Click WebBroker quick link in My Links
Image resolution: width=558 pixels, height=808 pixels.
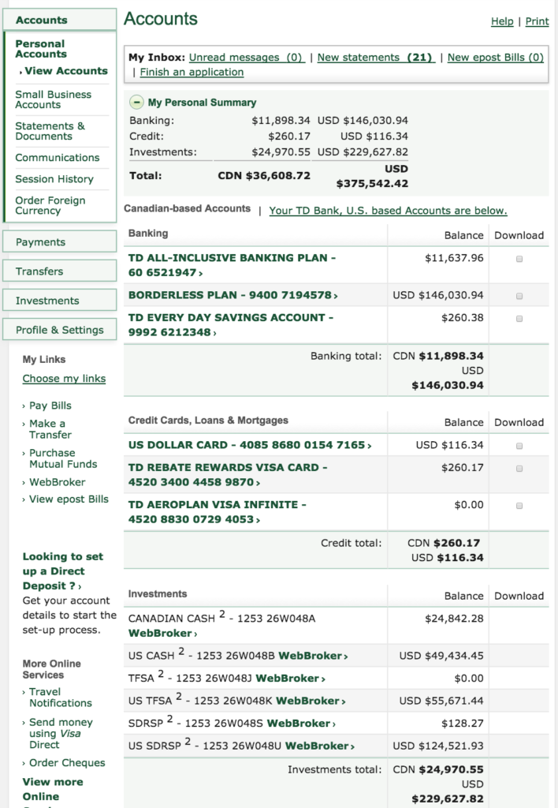57,482
